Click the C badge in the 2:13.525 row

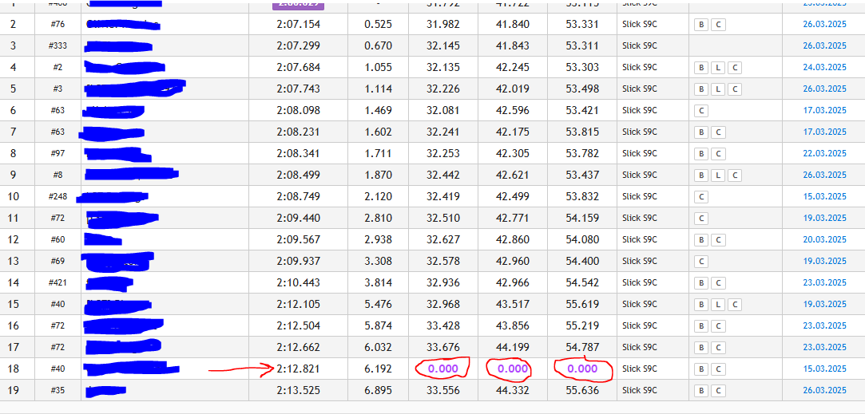[718, 391]
